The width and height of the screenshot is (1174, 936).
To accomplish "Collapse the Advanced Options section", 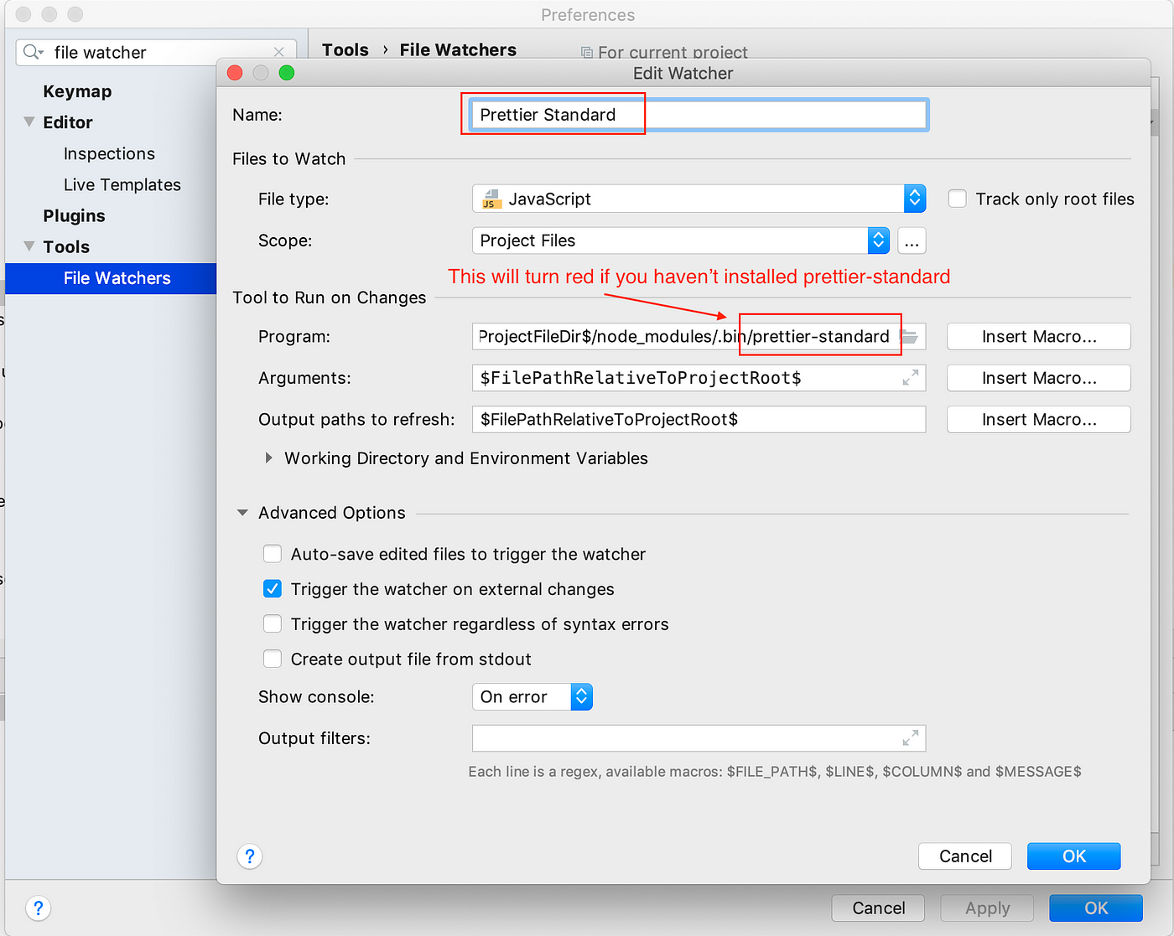I will 242,513.
